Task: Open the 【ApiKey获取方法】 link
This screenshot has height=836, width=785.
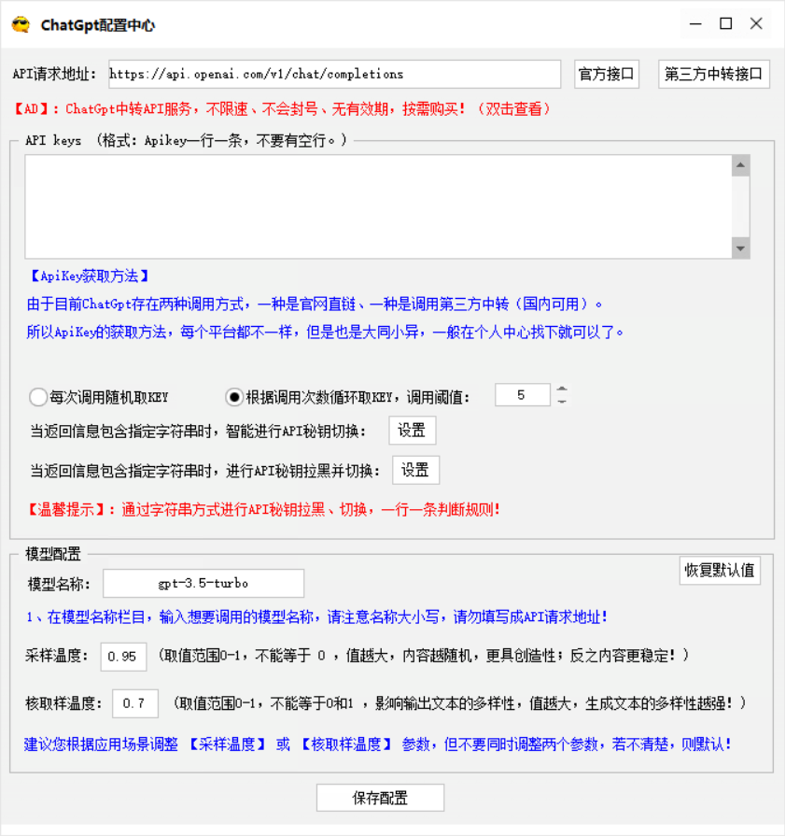Action: 89,276
